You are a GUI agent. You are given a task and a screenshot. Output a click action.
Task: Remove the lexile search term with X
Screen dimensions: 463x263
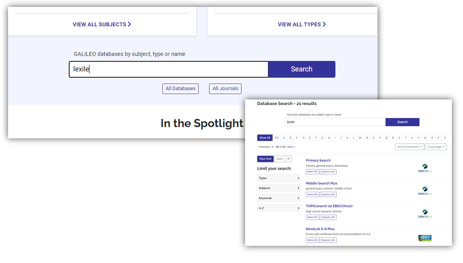point(289,159)
